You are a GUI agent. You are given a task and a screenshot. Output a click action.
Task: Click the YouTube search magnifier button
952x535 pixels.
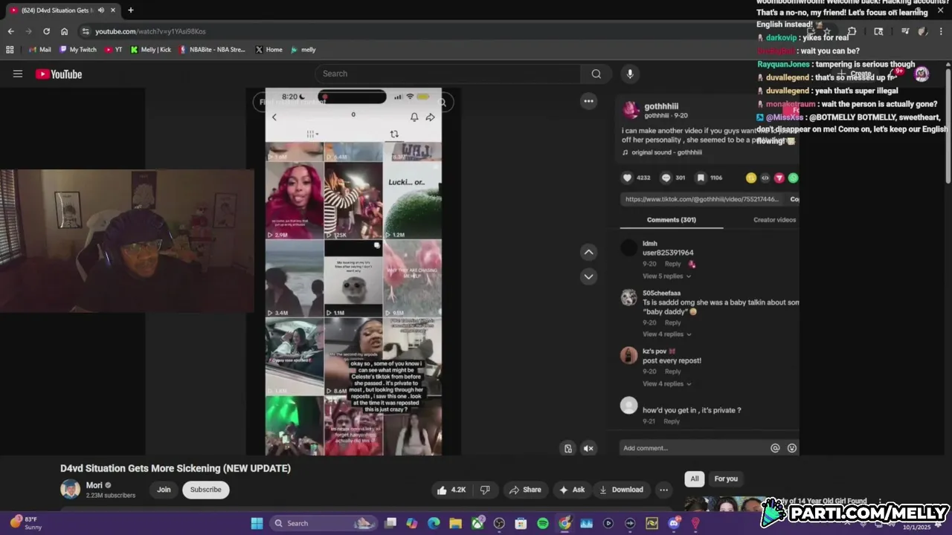pos(596,74)
